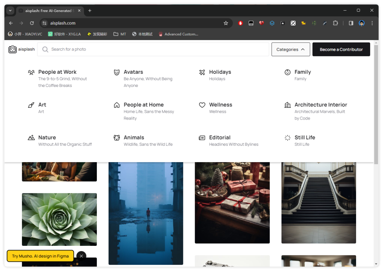The width and height of the screenshot is (383, 271).
Task: Open the browser Extensions puzzle icon
Action: pyautogui.click(x=335, y=23)
